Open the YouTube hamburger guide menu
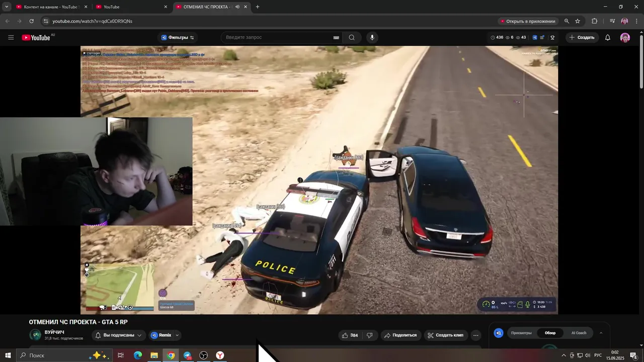Image resolution: width=644 pixels, height=362 pixels. coord(11,37)
